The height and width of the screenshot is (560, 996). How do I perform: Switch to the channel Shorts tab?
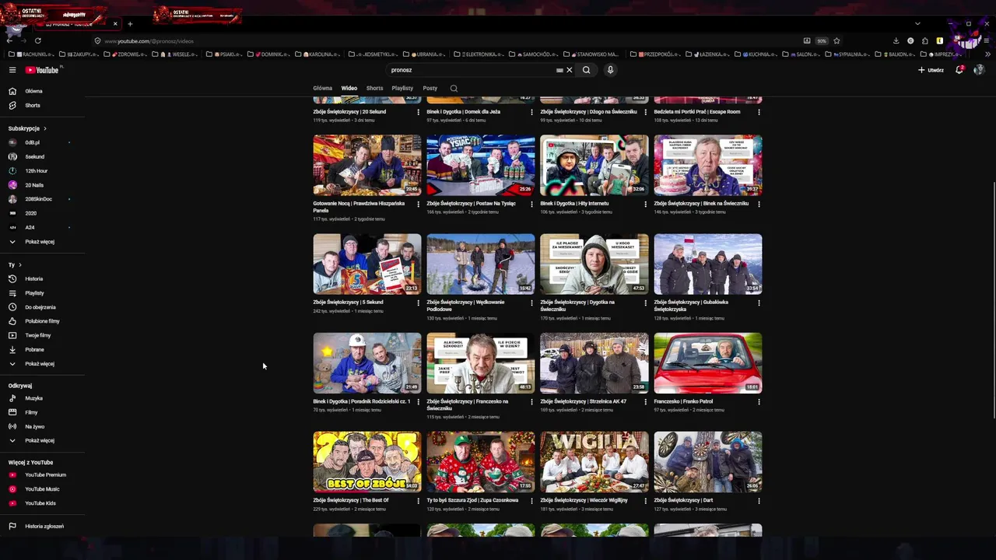click(374, 89)
